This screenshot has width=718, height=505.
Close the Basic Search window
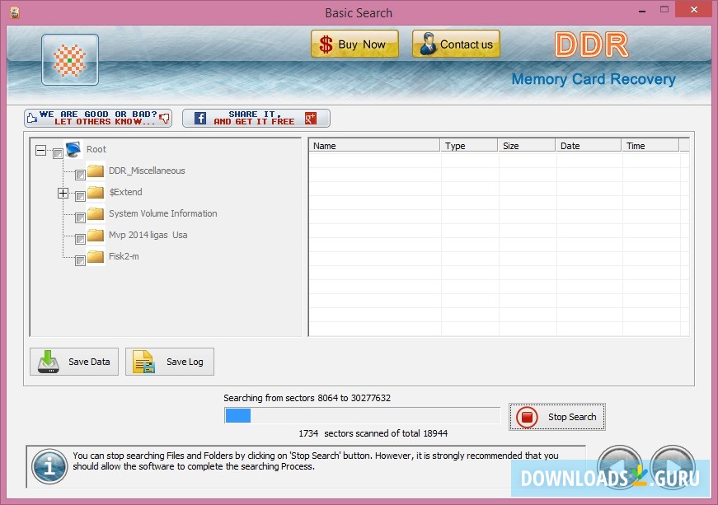(694, 9)
